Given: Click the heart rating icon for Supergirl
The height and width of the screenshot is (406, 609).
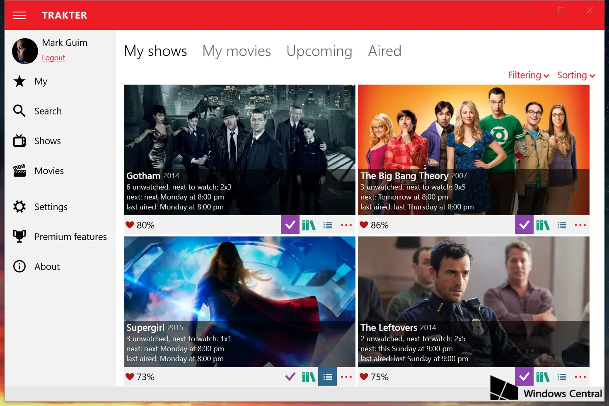Looking at the screenshot, I should click(x=130, y=377).
